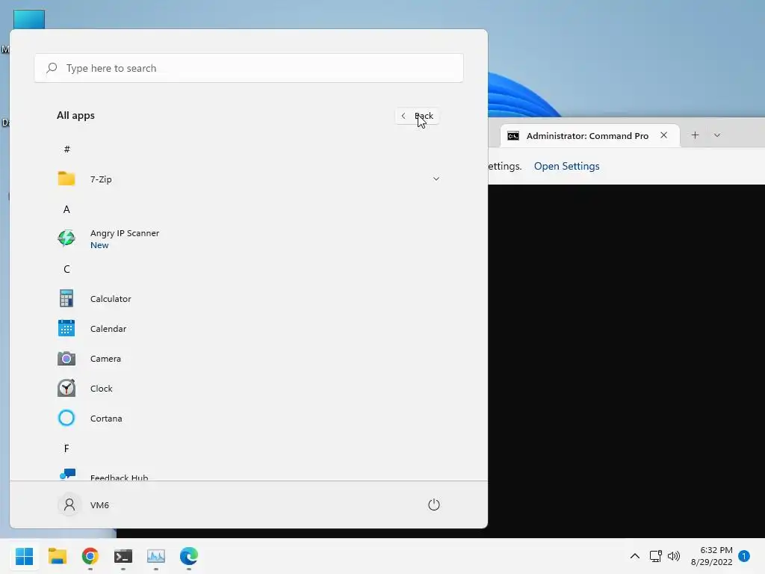Open the volume tray icon
765x574 pixels.
point(674,556)
